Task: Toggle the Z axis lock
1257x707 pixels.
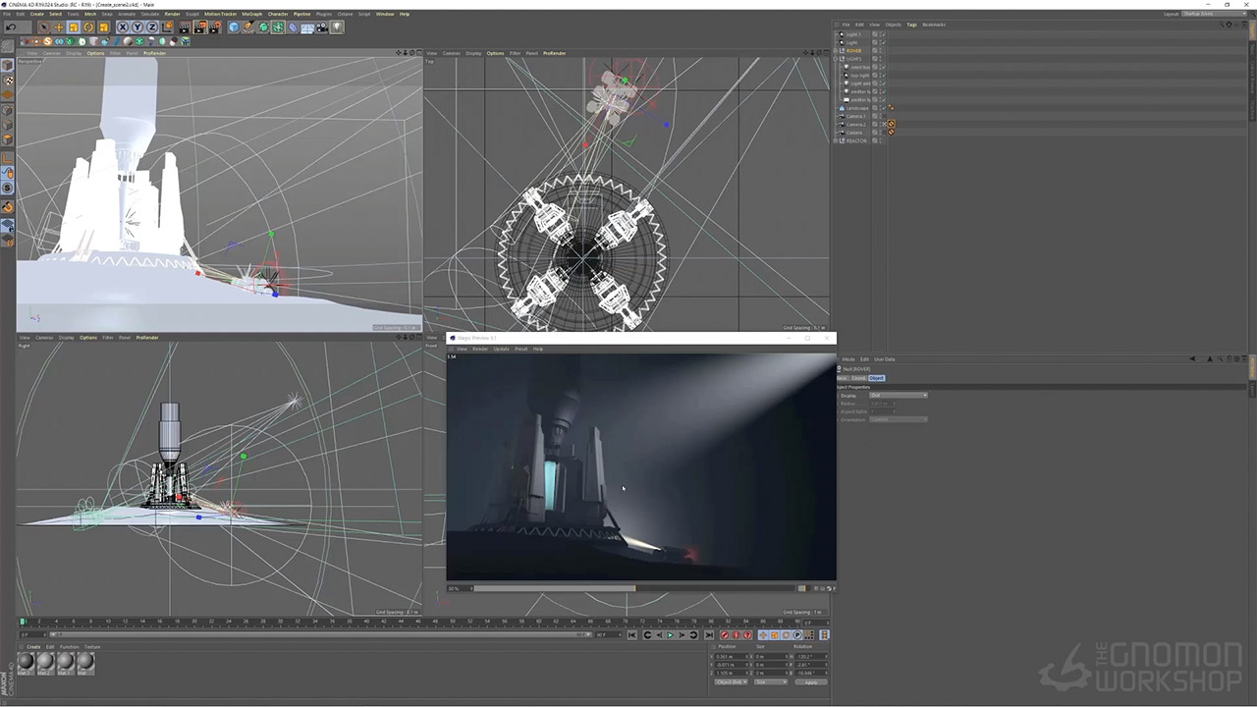Action: coord(152,27)
